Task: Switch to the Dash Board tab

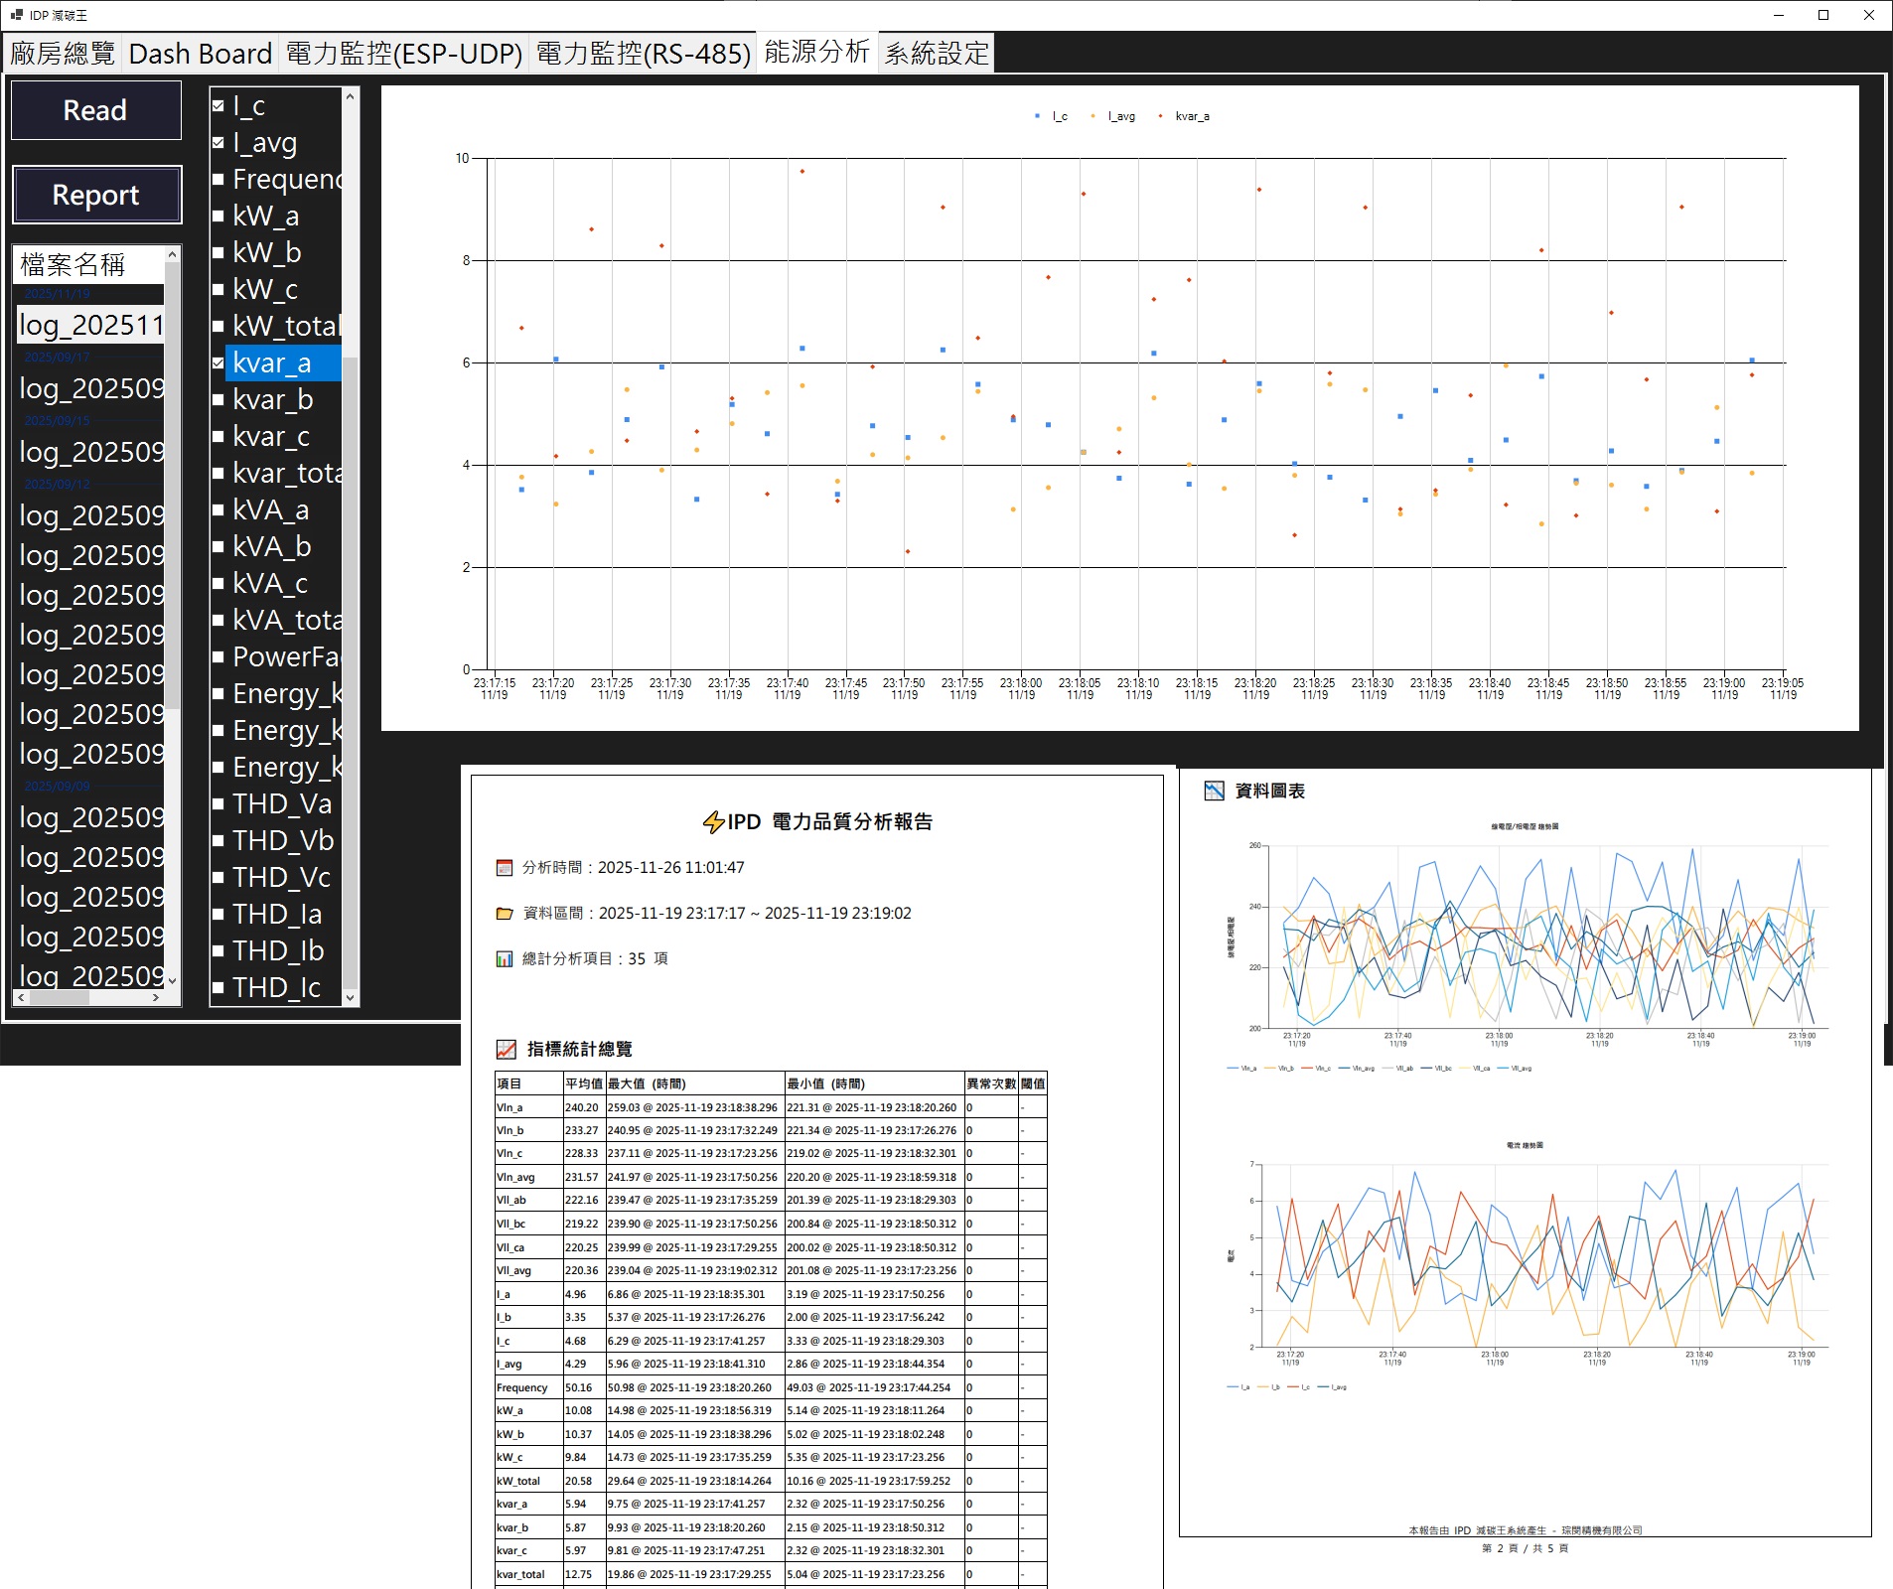Action: (x=200, y=54)
